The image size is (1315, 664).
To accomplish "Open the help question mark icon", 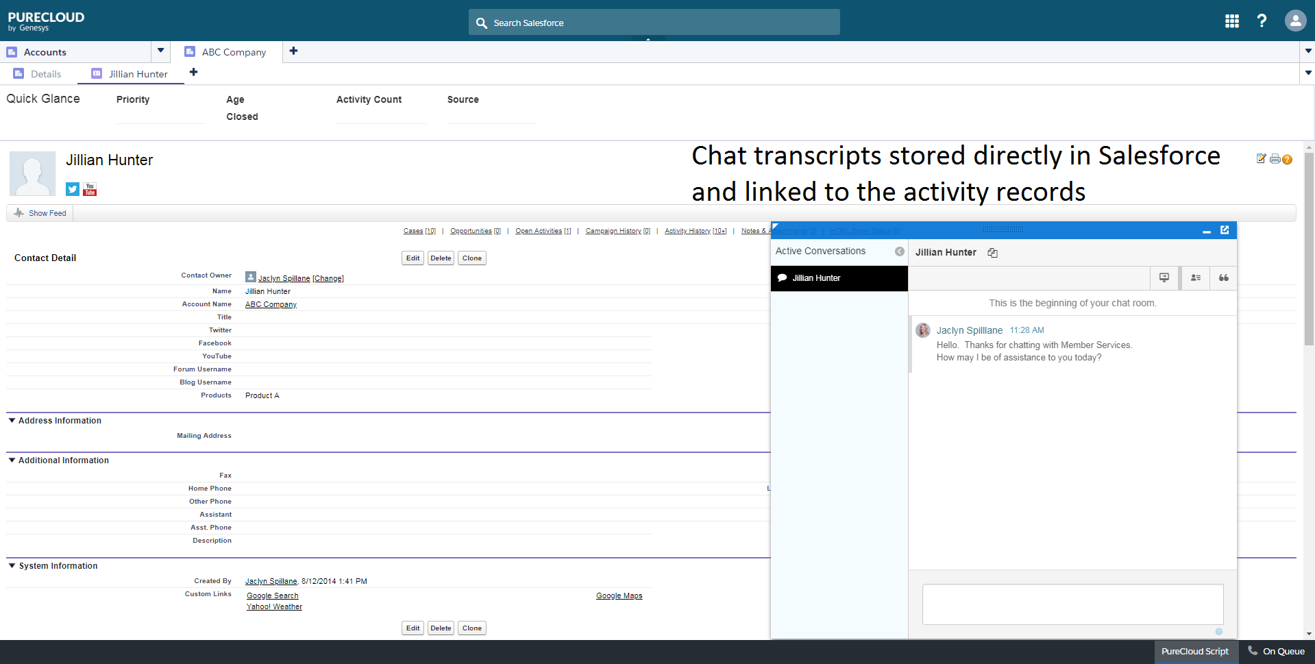I will click(x=1262, y=21).
